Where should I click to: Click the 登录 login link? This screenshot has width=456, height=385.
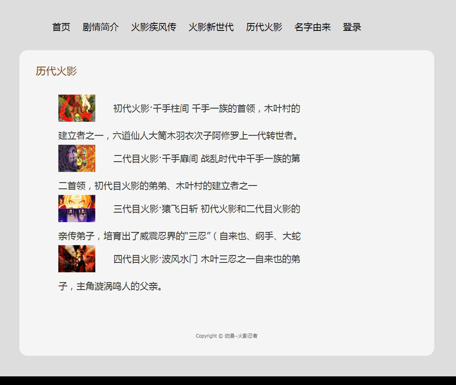(x=352, y=27)
